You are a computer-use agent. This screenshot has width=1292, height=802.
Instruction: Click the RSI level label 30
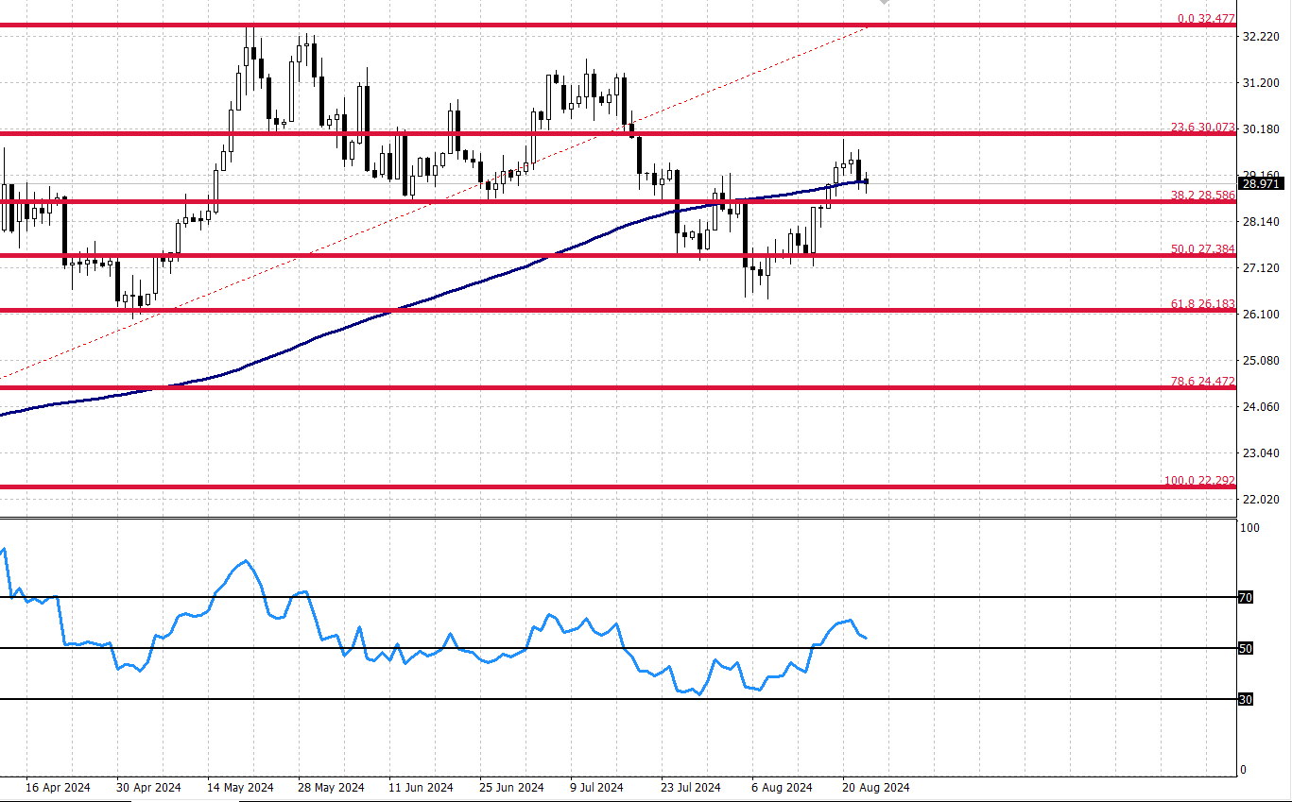tap(1246, 699)
